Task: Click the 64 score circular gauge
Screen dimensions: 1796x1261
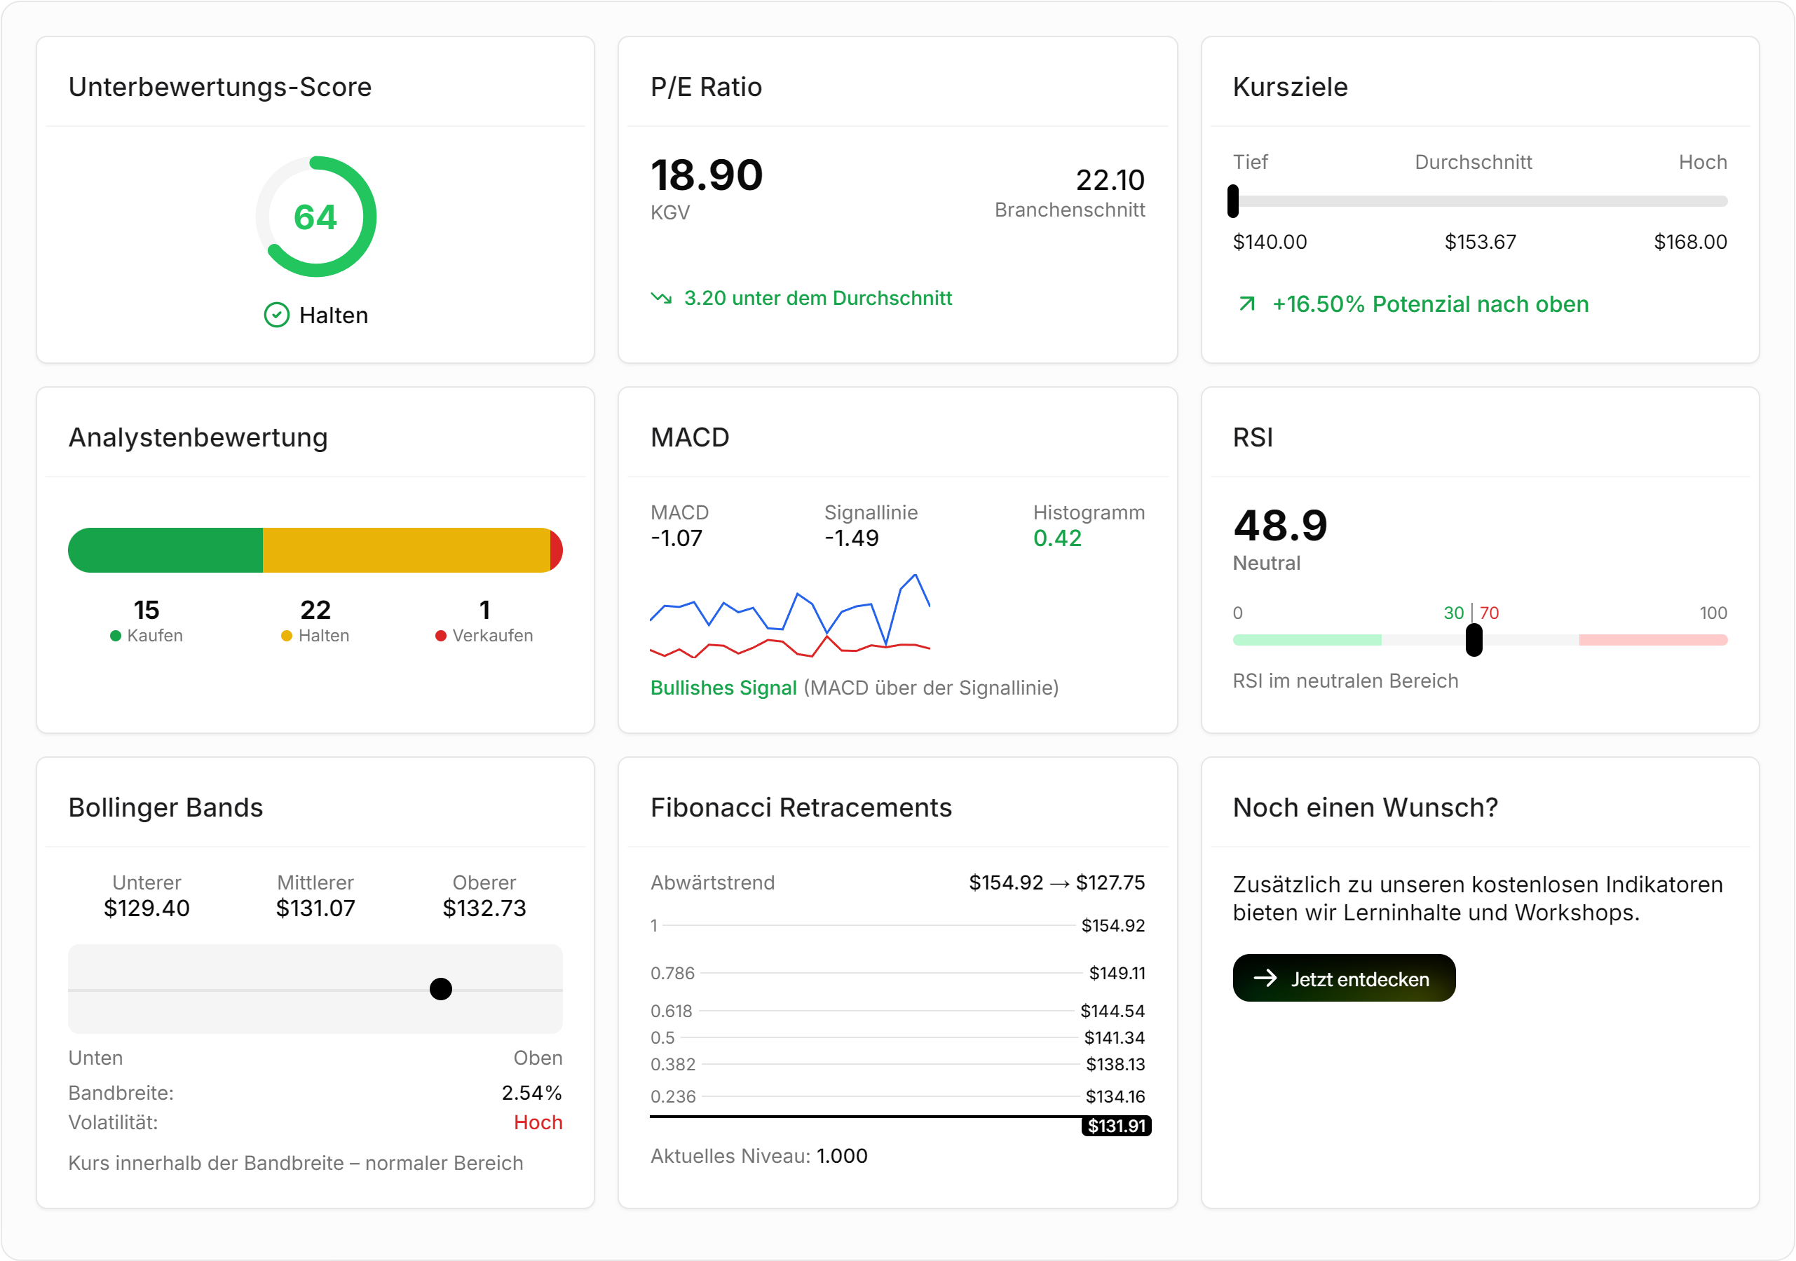Action: tap(315, 217)
